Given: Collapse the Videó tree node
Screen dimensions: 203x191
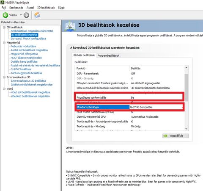Looking at the screenshot, I should 4,89.
